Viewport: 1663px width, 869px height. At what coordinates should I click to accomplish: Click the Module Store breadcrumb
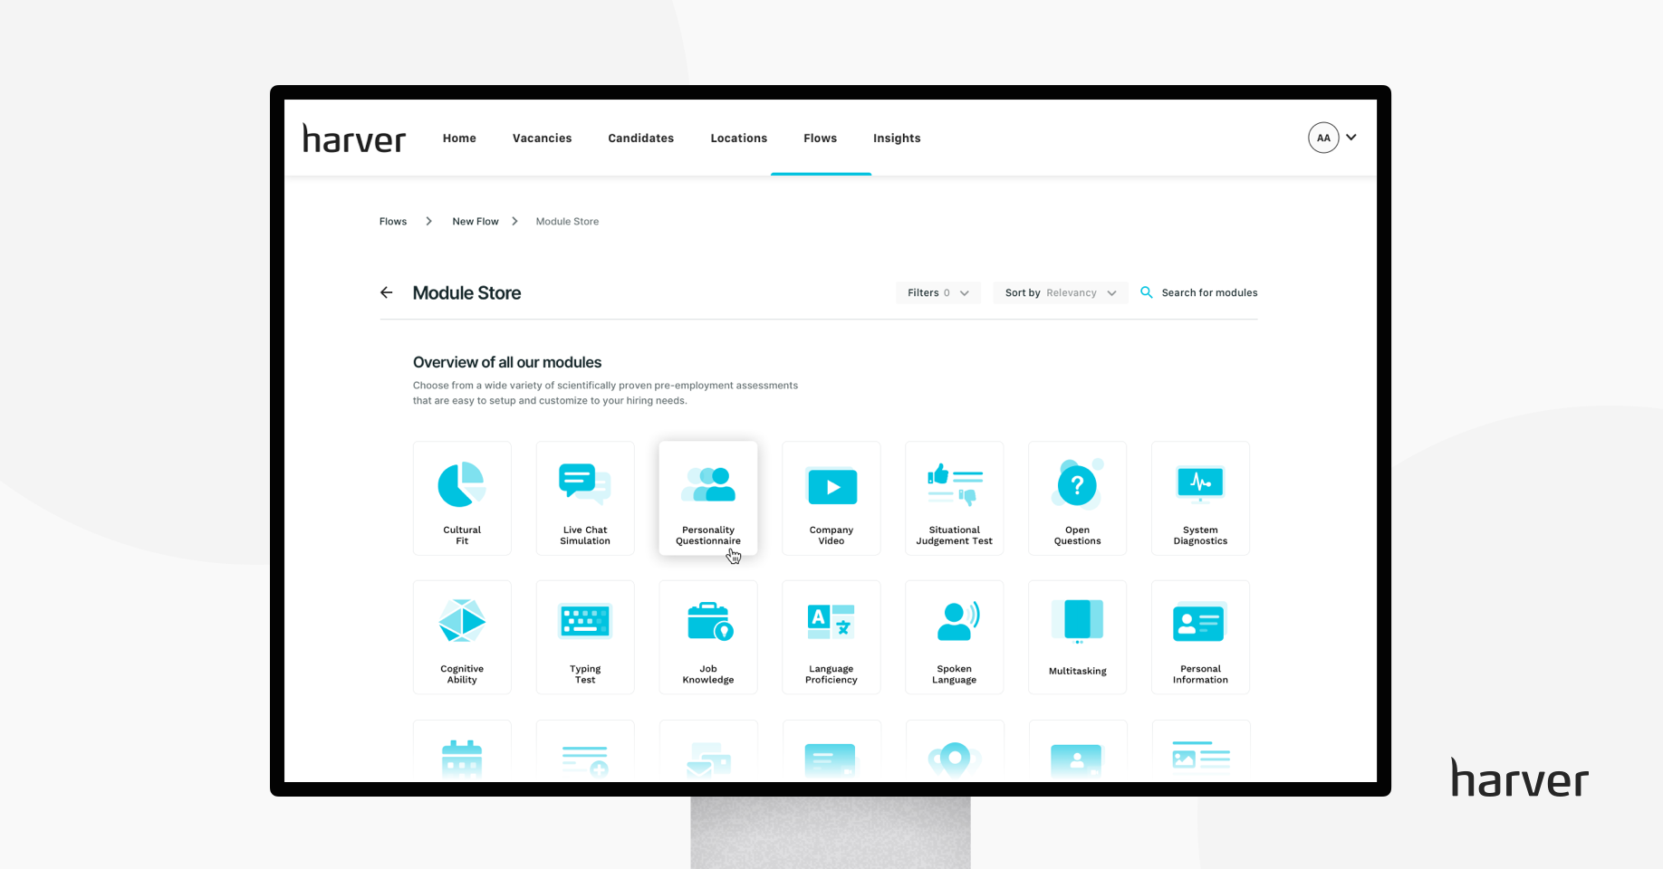[x=567, y=222]
